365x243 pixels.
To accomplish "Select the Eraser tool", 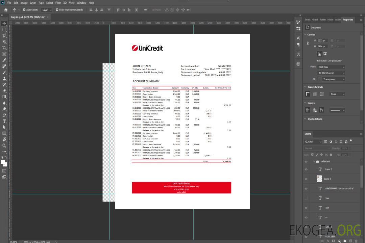I will 4,91.
